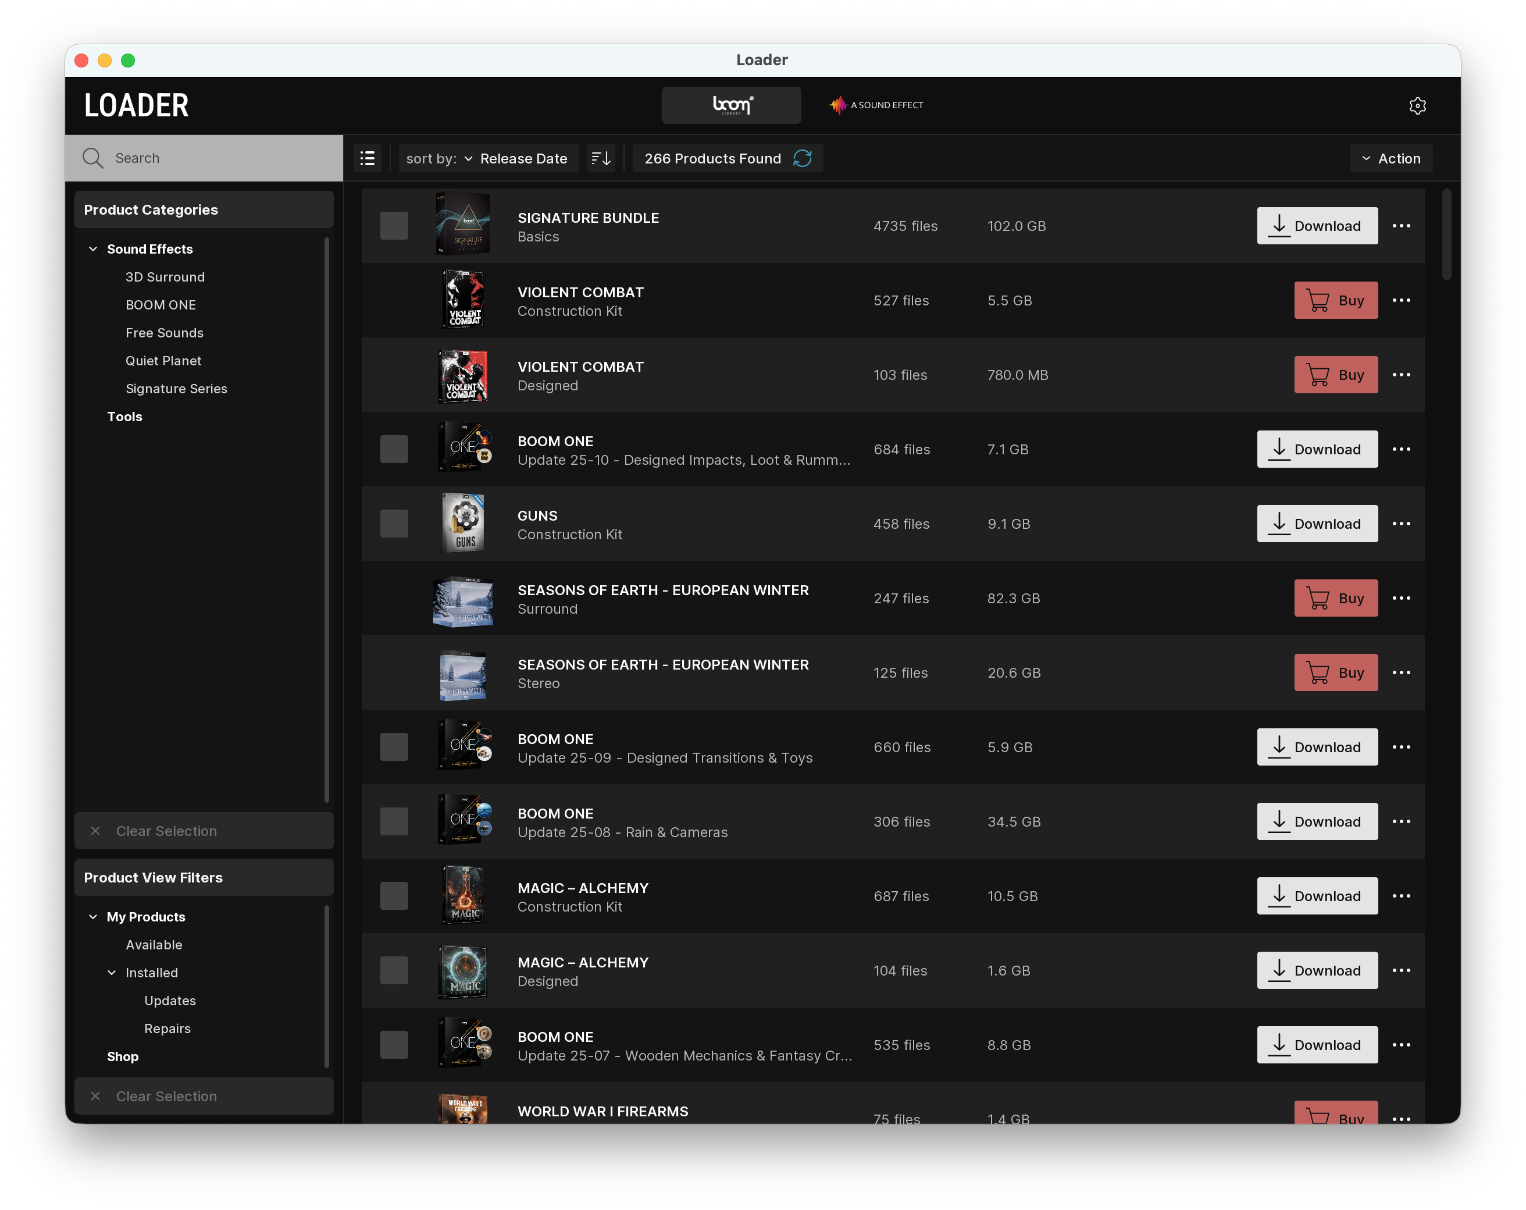Select checkbox for MAGIC – ALCHEMY Designed
Viewport: 1526px width, 1210px height.
394,971
